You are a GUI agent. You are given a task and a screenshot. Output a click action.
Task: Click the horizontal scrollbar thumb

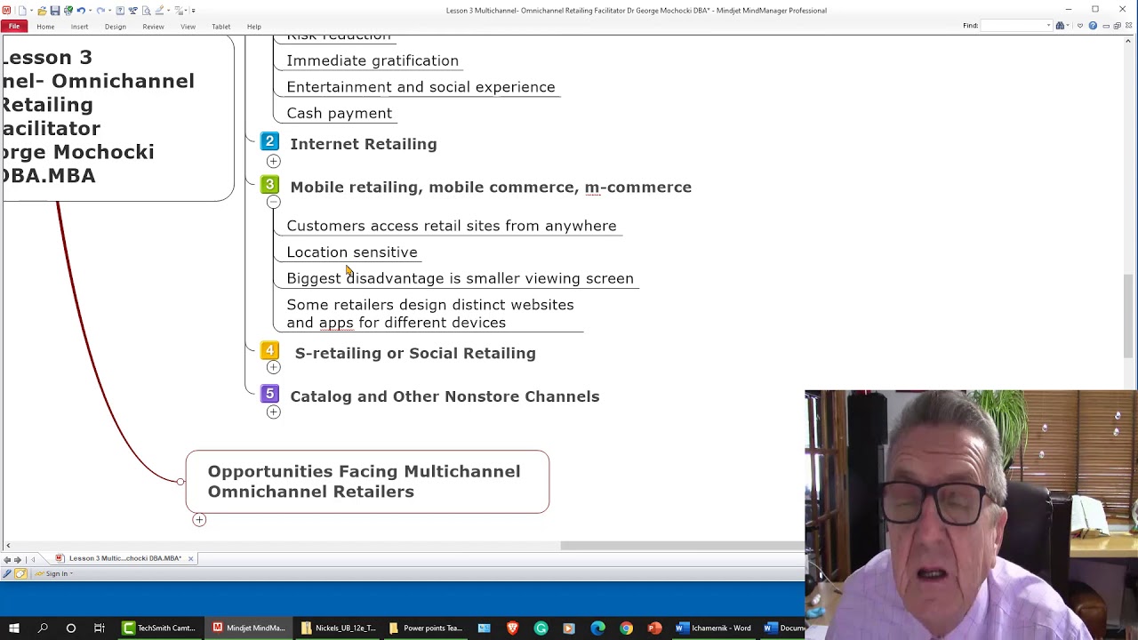click(x=682, y=546)
